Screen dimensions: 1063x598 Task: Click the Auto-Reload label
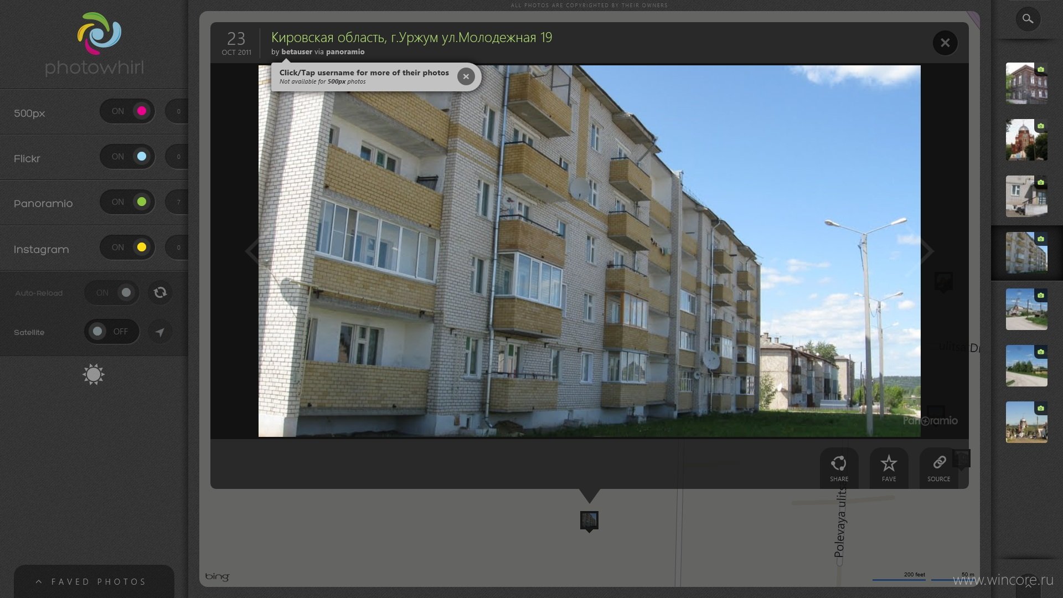coord(39,293)
